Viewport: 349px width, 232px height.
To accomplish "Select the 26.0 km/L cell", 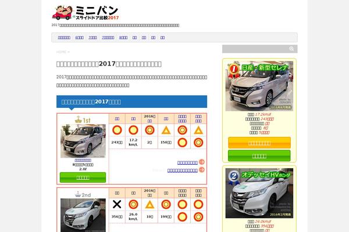I will [133, 217].
